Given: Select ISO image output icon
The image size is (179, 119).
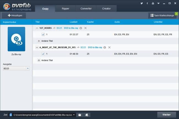Looking at the screenshot, I should (x=87, y=115).
